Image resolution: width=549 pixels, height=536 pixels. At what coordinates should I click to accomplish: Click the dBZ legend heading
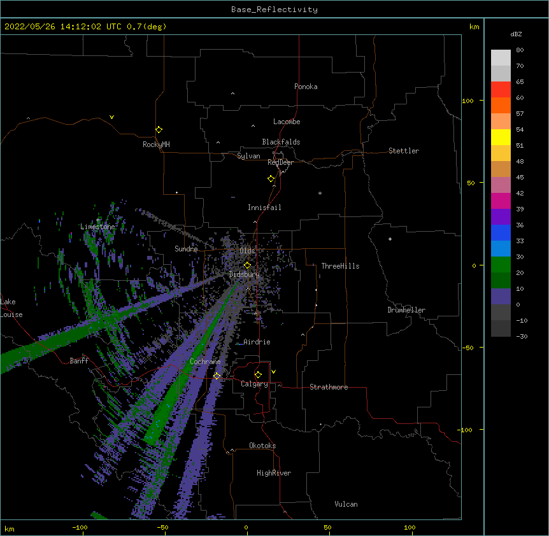(516, 34)
